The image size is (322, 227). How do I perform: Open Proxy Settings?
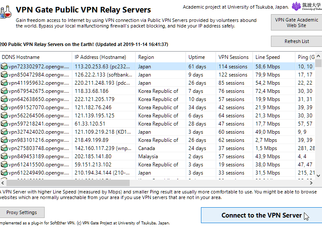tap(21, 212)
